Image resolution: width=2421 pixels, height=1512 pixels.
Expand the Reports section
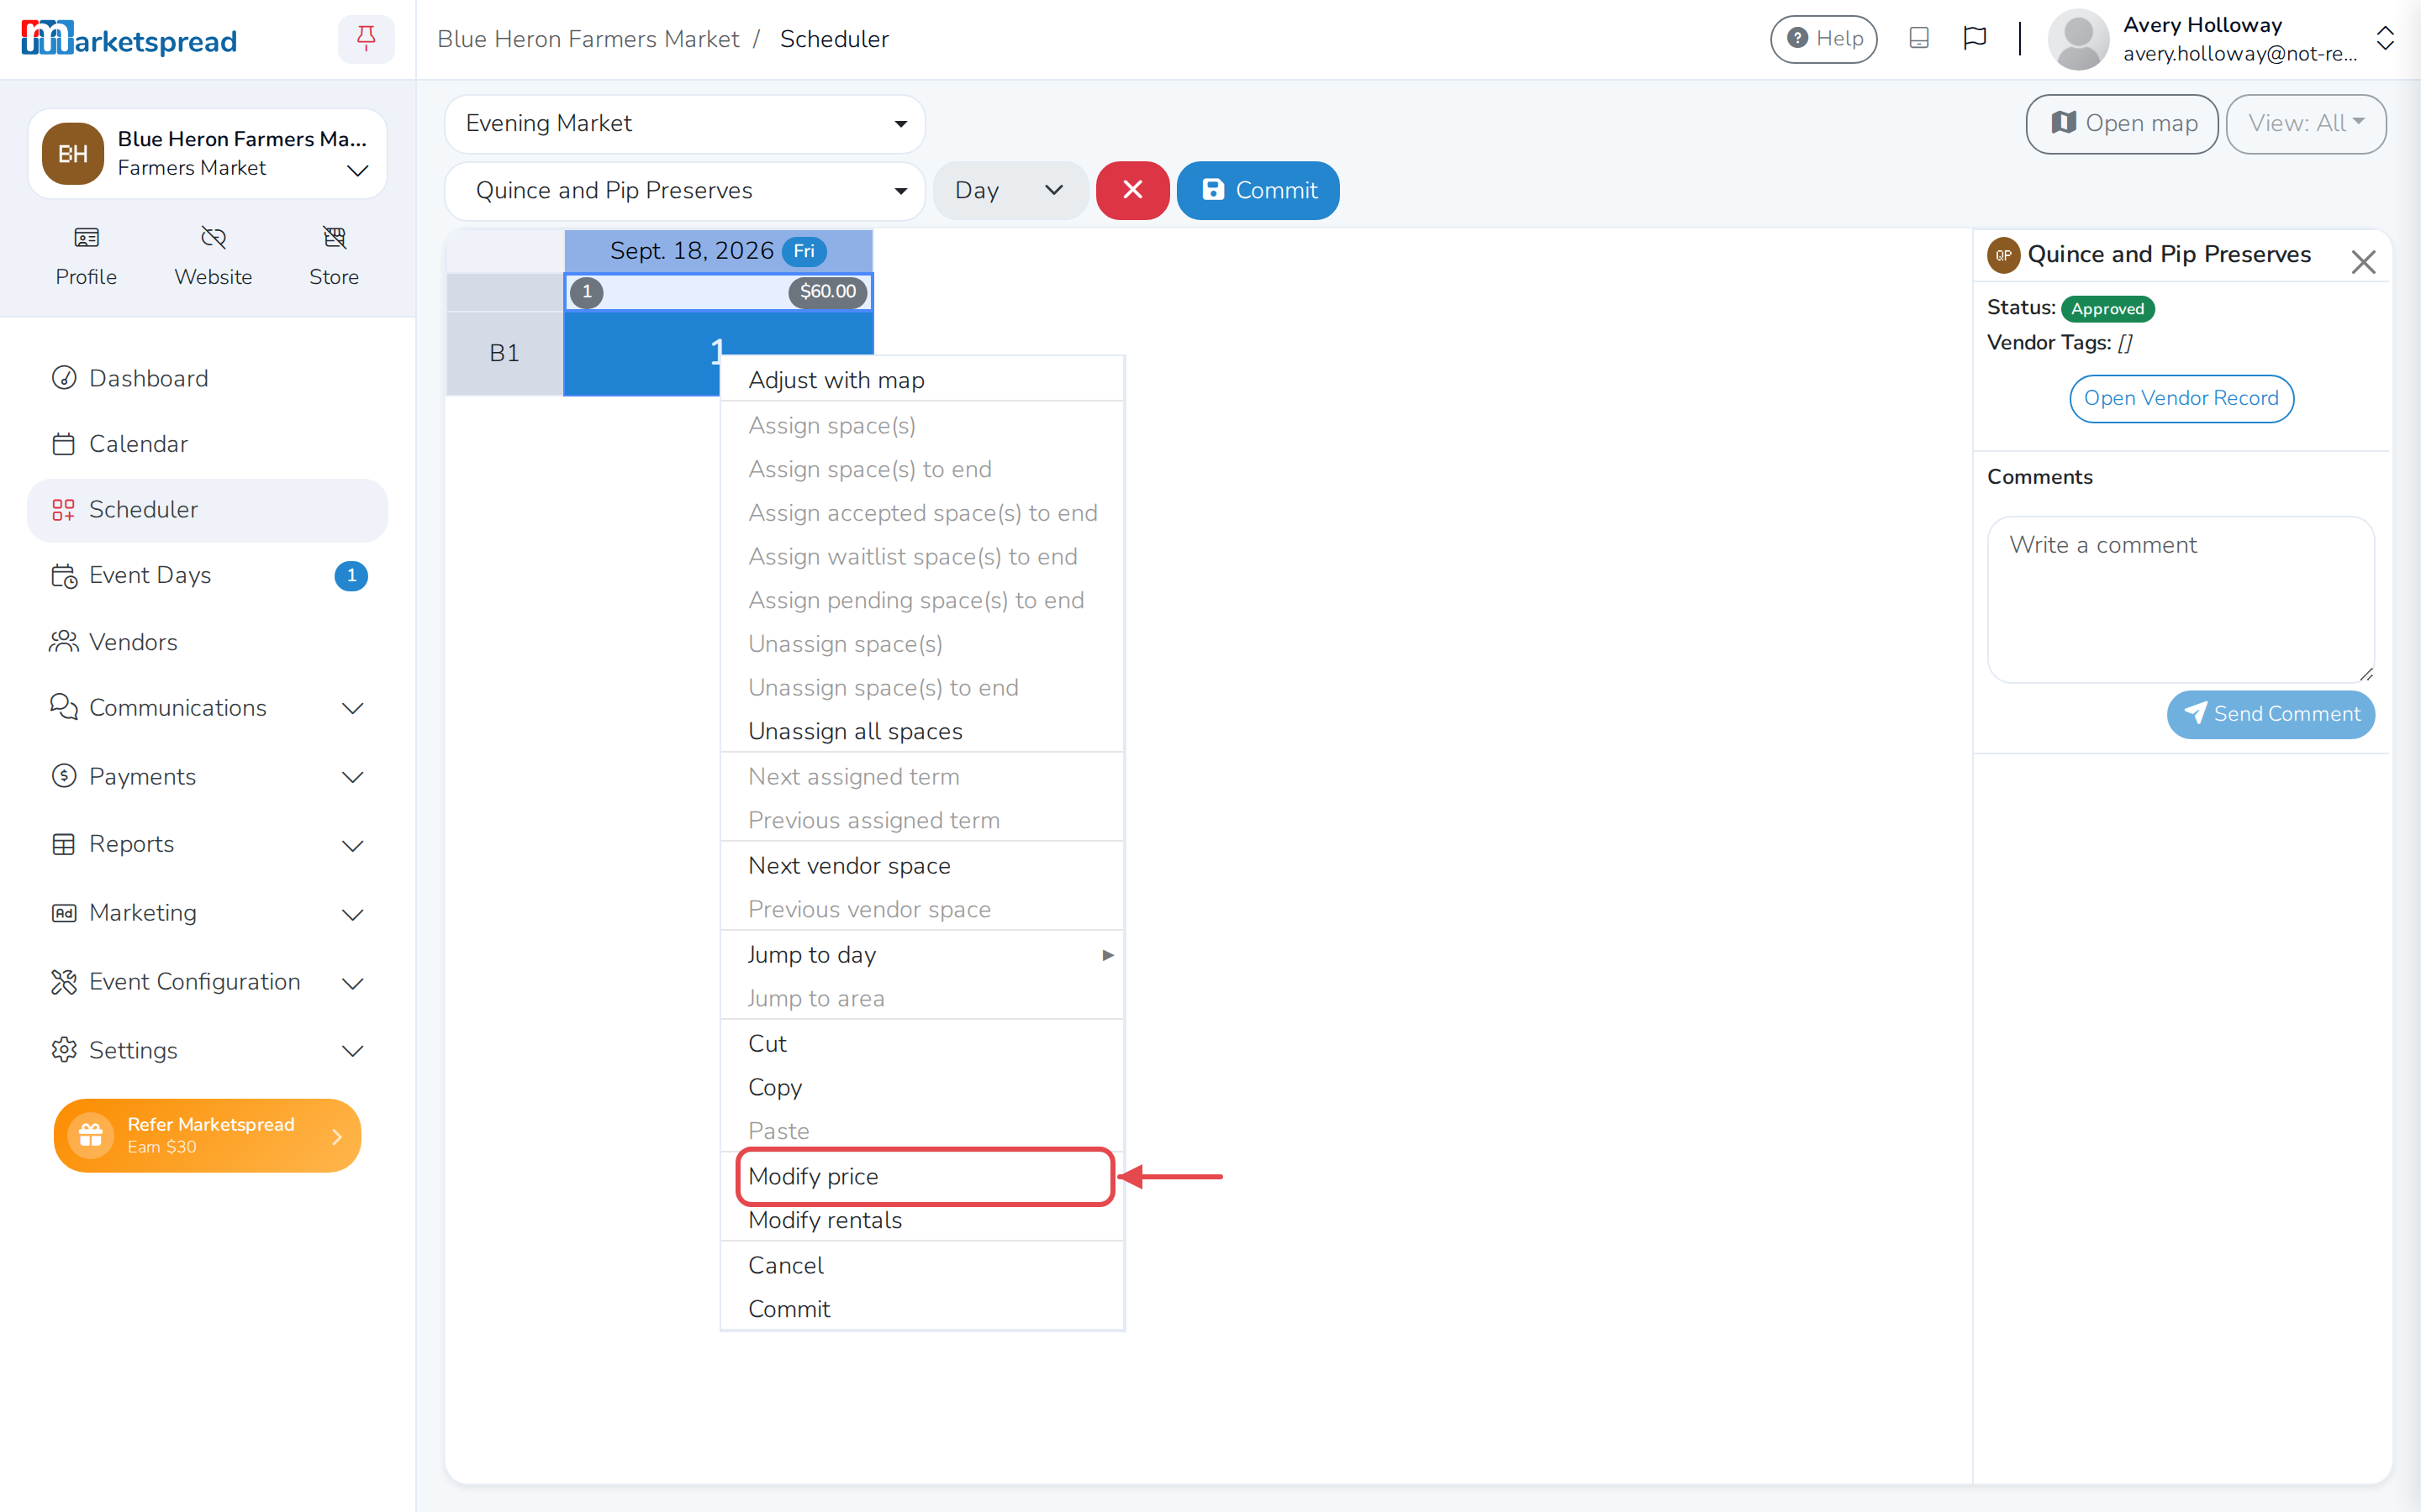tap(207, 844)
